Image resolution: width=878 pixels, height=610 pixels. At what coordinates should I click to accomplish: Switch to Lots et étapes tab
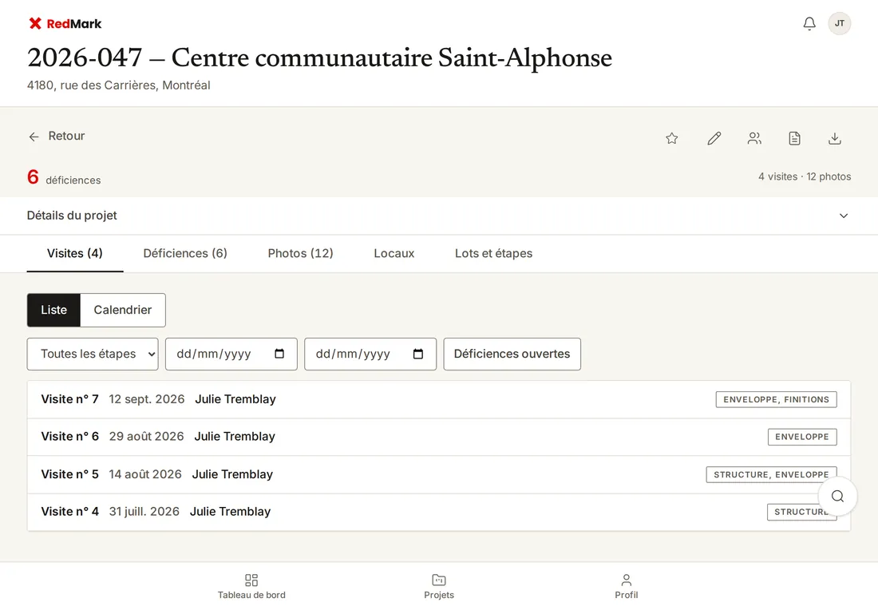(493, 253)
